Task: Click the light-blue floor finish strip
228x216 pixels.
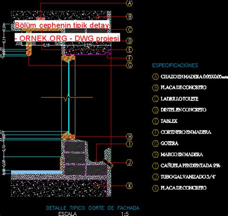Action: click(x=37, y=172)
